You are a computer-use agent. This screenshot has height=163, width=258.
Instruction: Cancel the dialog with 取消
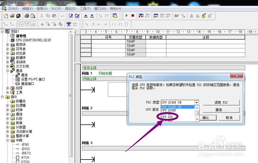(229, 118)
